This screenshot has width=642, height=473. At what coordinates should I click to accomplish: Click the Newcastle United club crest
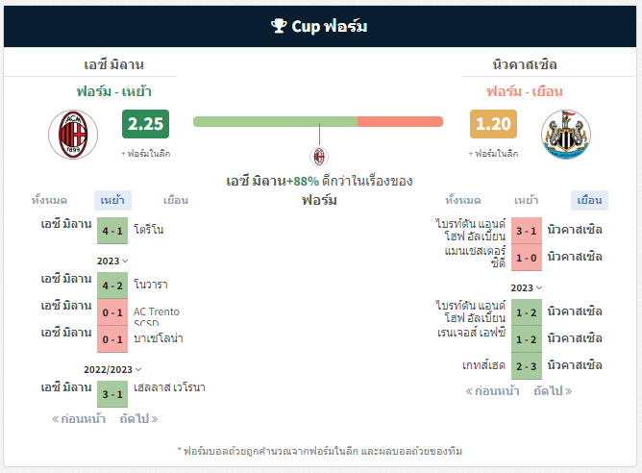tap(566, 135)
